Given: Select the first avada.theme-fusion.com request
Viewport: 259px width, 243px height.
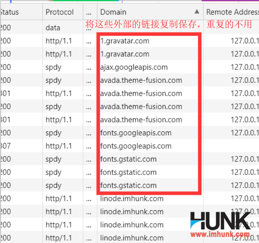Looking at the screenshot, I should [x=141, y=80].
